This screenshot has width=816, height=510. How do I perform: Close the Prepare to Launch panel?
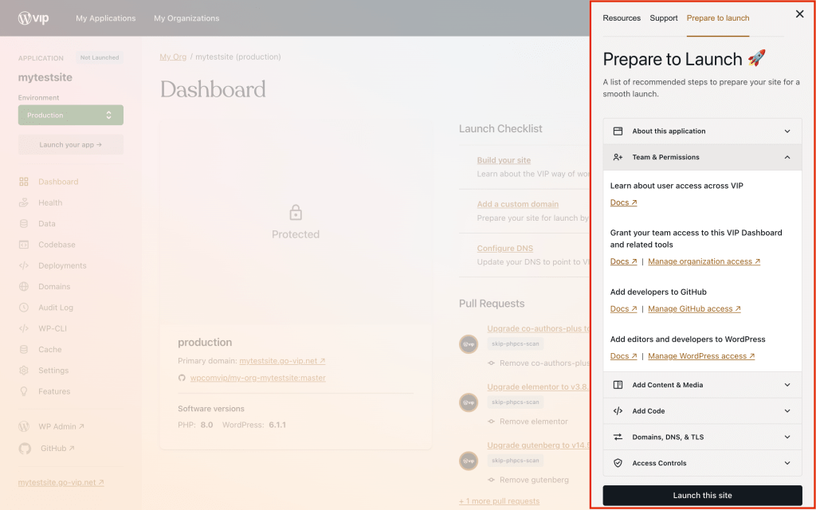(800, 14)
